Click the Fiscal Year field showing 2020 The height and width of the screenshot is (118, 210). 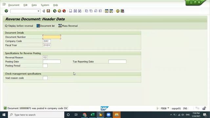tap(47, 45)
